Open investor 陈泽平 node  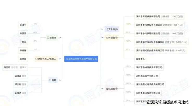23,25
